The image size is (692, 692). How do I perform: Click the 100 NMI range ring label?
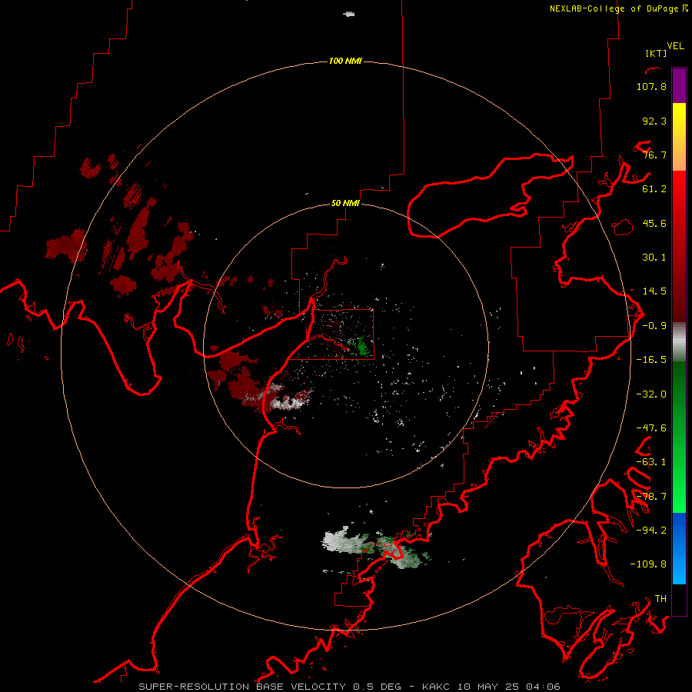[x=345, y=61]
